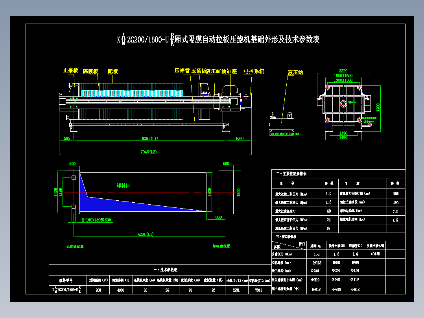
Task: Click the 8-Φ18 bolt hole cell
Action: (316, 290)
